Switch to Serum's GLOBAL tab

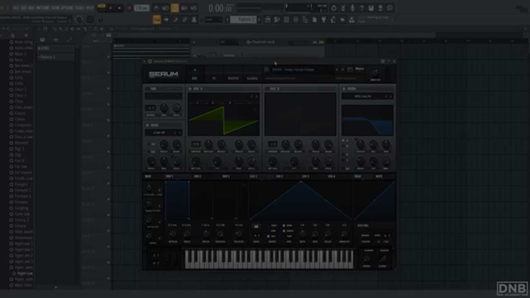coord(252,78)
